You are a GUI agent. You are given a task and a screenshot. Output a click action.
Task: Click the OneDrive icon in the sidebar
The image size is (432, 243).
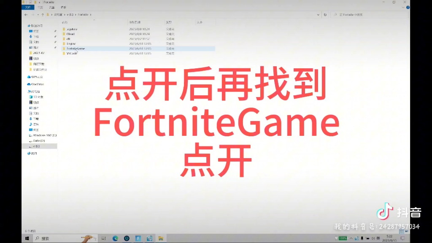point(30,84)
